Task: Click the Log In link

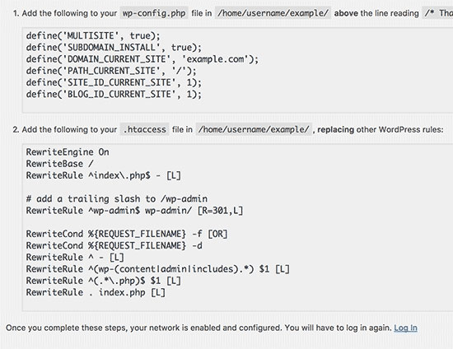Action: [405, 328]
